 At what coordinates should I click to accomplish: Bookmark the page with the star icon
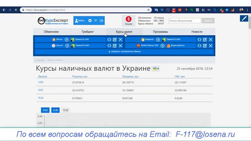(148, 10)
